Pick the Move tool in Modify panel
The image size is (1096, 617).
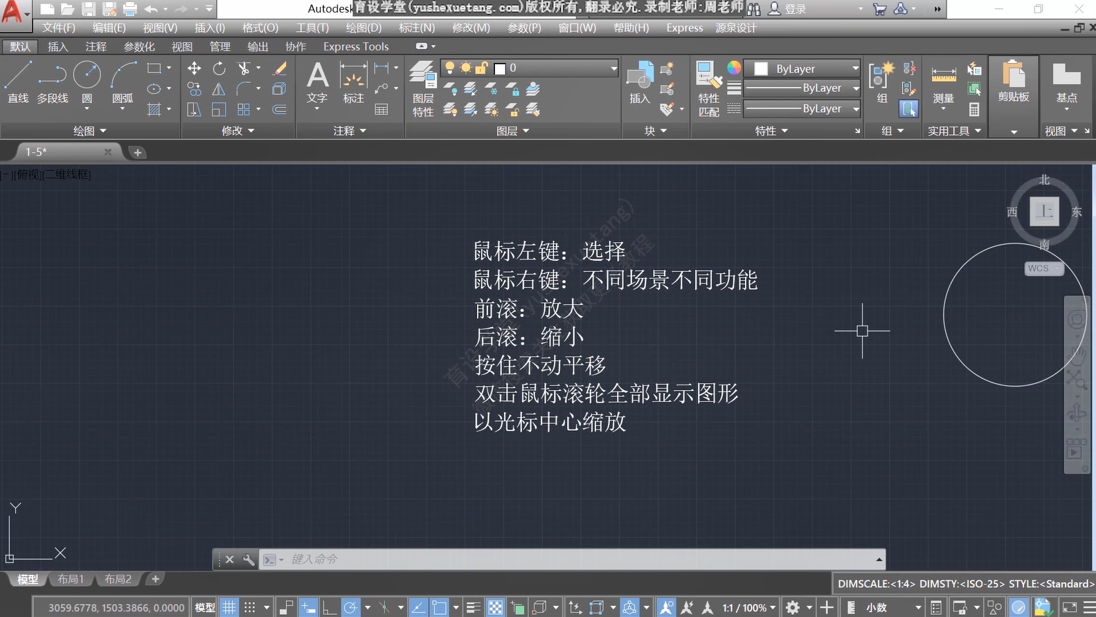pos(195,68)
